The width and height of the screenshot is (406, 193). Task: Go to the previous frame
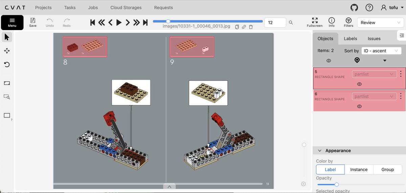pyautogui.click(x=110, y=23)
